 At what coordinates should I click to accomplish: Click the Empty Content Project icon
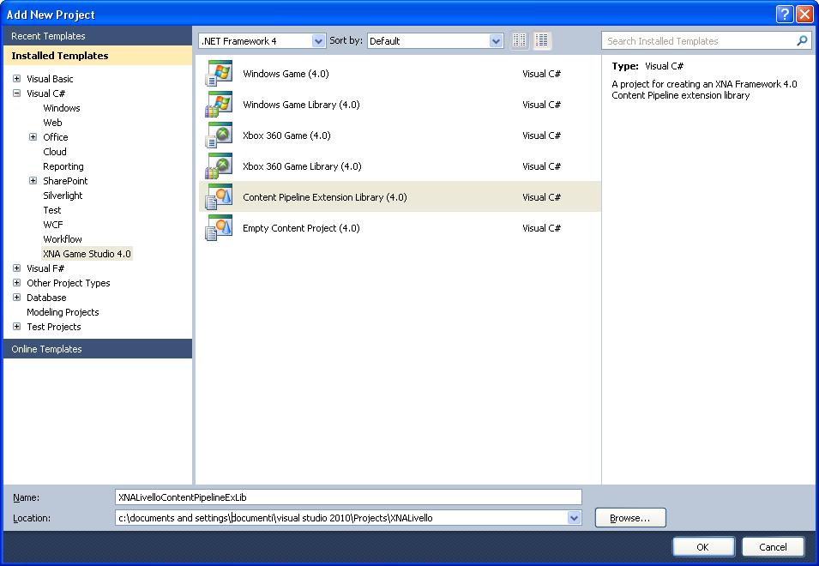coord(219,229)
